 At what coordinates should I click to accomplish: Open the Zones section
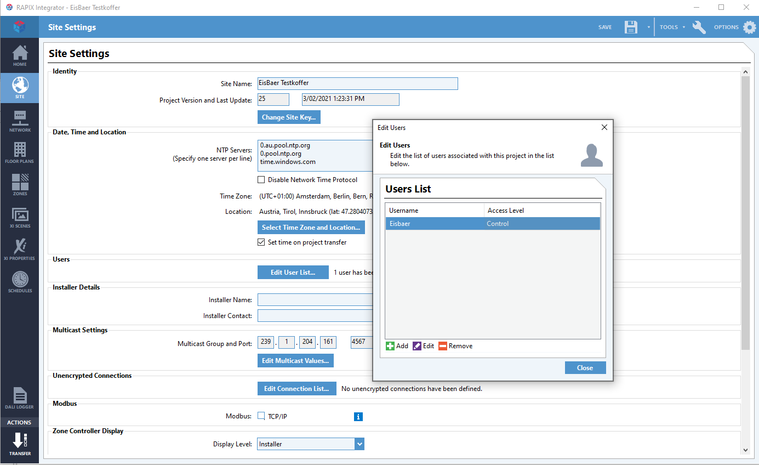click(20, 185)
